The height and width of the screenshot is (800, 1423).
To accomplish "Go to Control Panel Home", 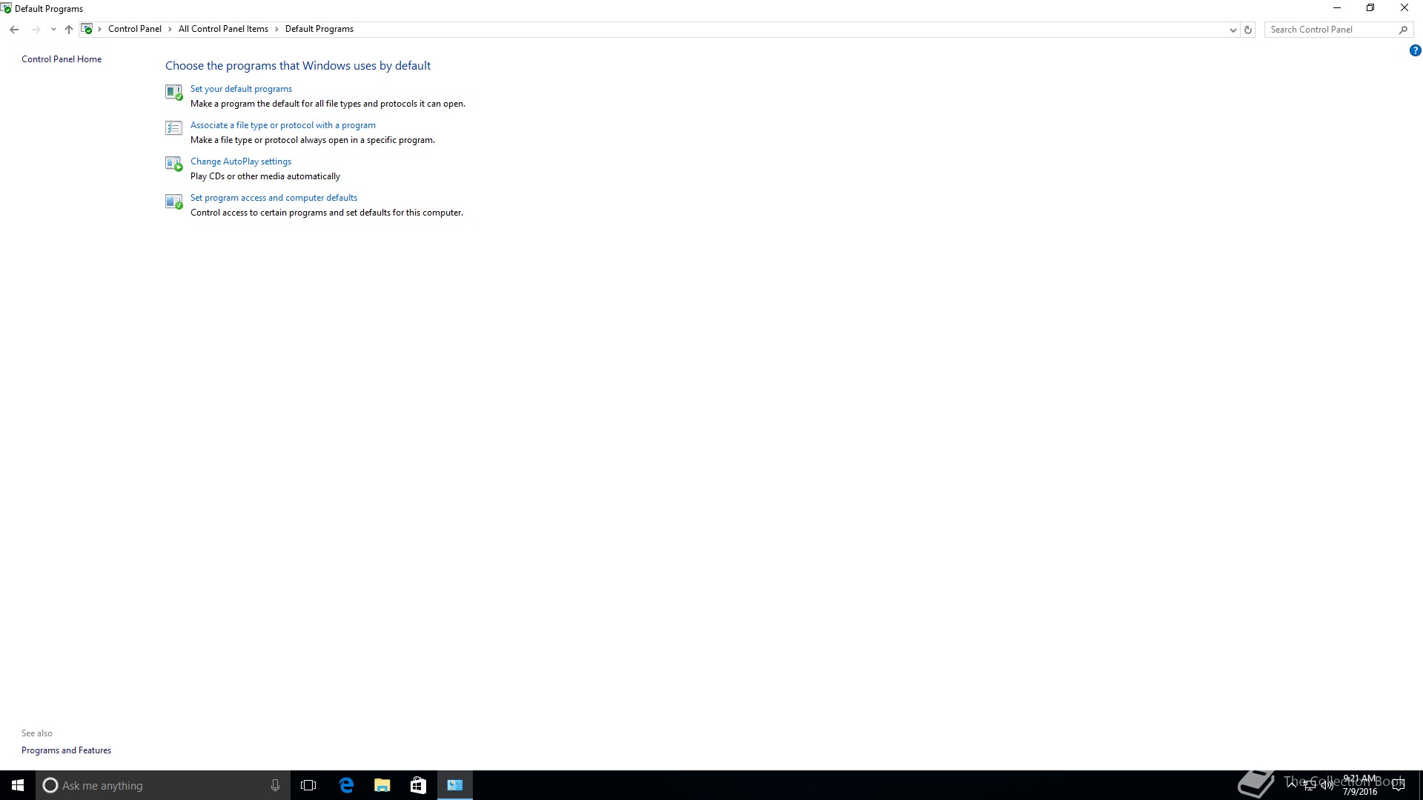I will tap(62, 59).
